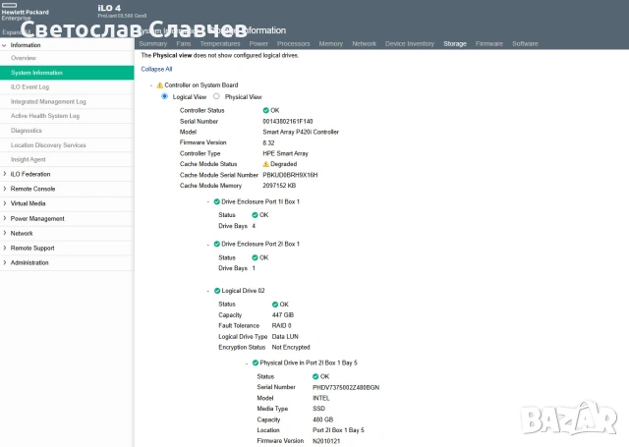Expand the Administration sidebar group
This screenshot has width=629, height=447.
(4, 262)
